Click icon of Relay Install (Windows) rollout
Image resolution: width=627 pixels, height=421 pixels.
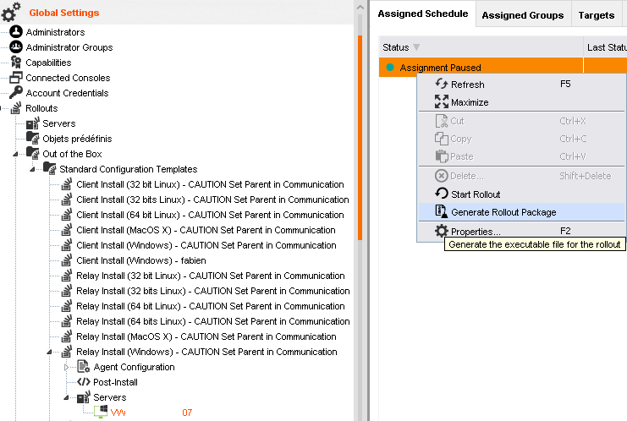click(x=67, y=351)
